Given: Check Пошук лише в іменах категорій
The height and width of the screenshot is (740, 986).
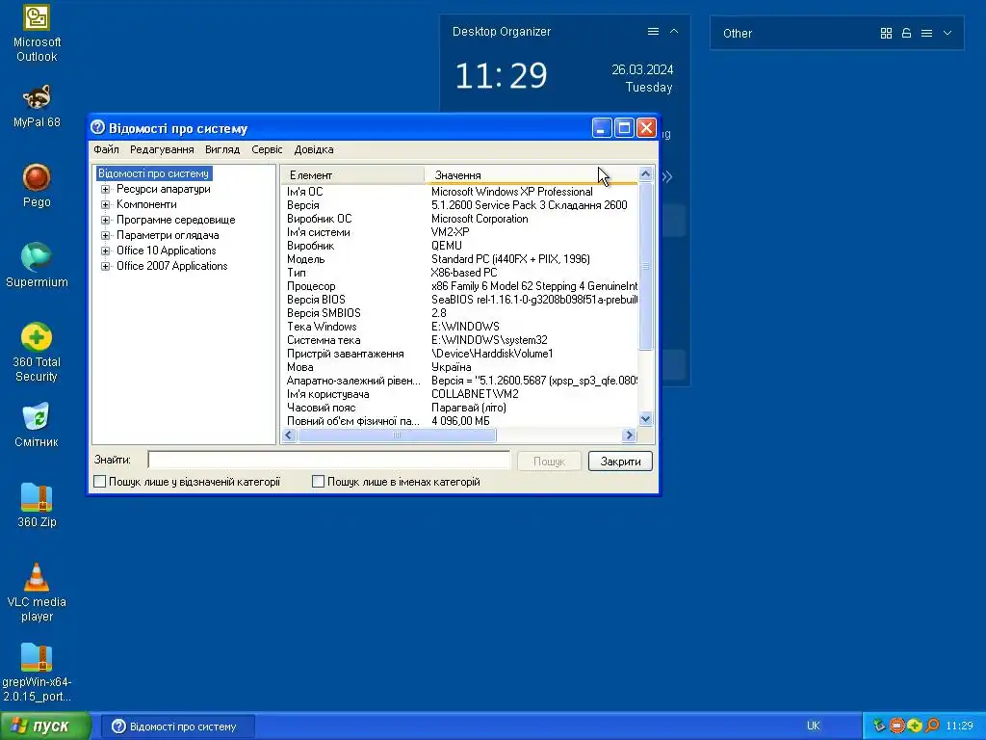Looking at the screenshot, I should (x=318, y=482).
